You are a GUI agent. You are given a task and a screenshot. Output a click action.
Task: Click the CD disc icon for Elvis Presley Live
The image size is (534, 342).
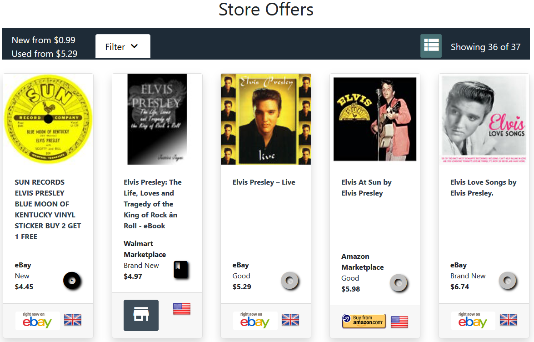click(290, 281)
